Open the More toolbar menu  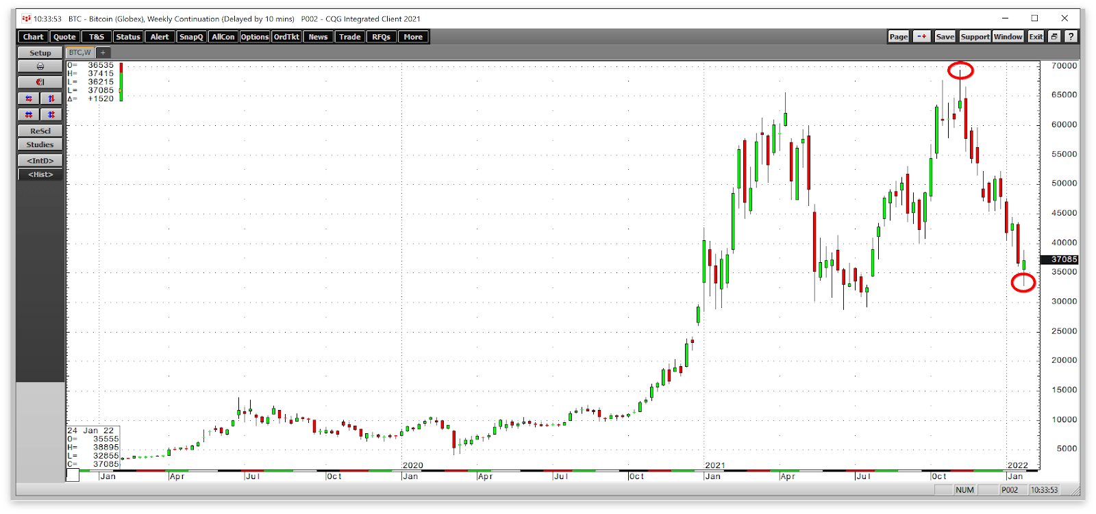413,37
